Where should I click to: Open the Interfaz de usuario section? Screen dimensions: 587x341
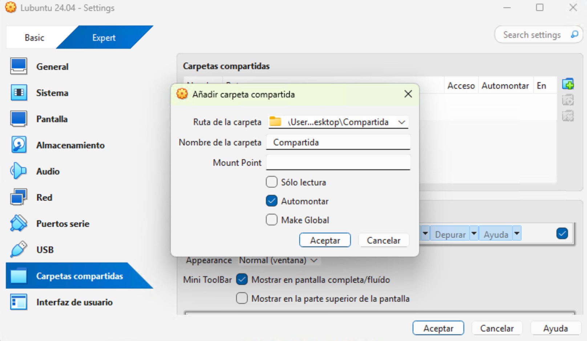(79, 302)
